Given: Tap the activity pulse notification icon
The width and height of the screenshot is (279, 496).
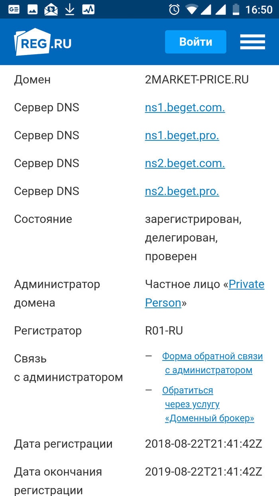Looking at the screenshot, I should tap(88, 9).
